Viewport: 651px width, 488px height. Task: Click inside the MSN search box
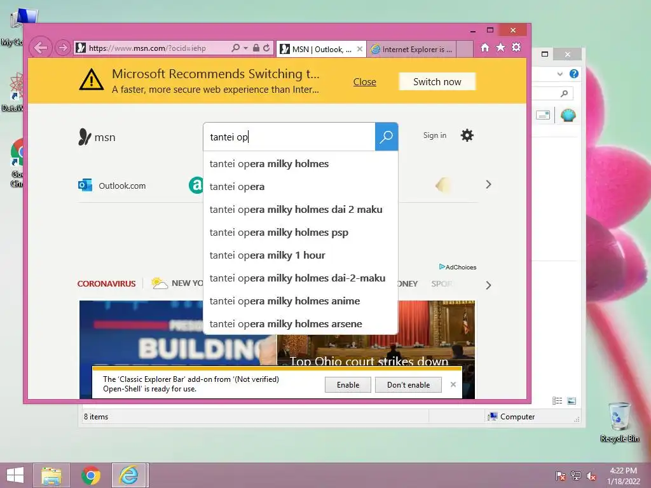289,137
